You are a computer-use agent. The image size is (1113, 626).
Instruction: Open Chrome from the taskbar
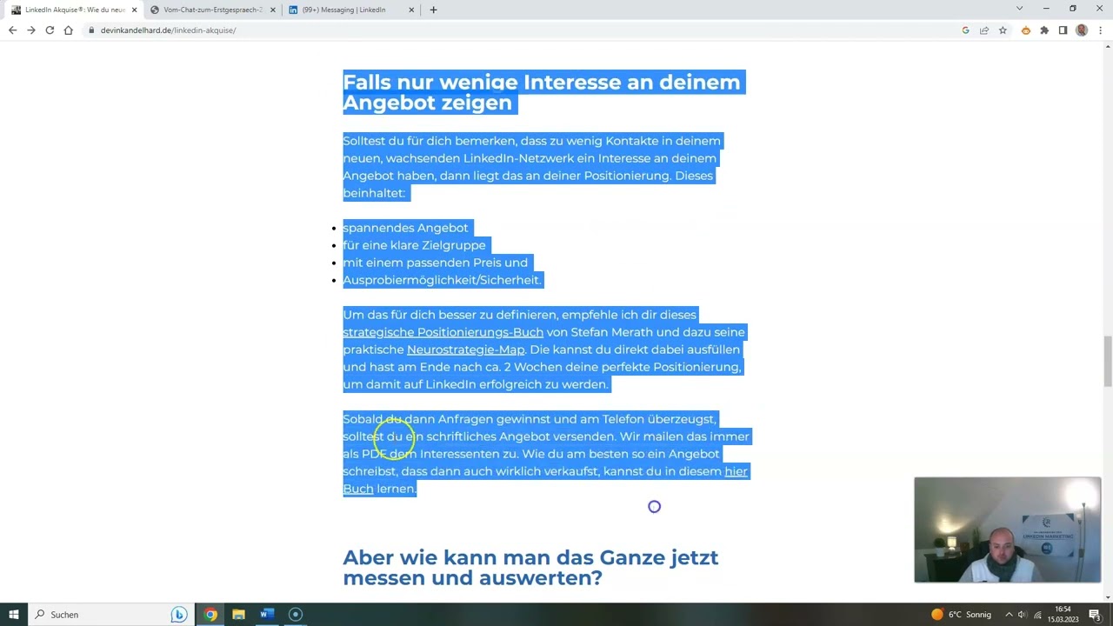click(210, 614)
